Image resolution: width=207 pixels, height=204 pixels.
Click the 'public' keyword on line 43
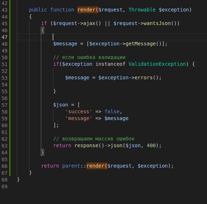(x=38, y=10)
